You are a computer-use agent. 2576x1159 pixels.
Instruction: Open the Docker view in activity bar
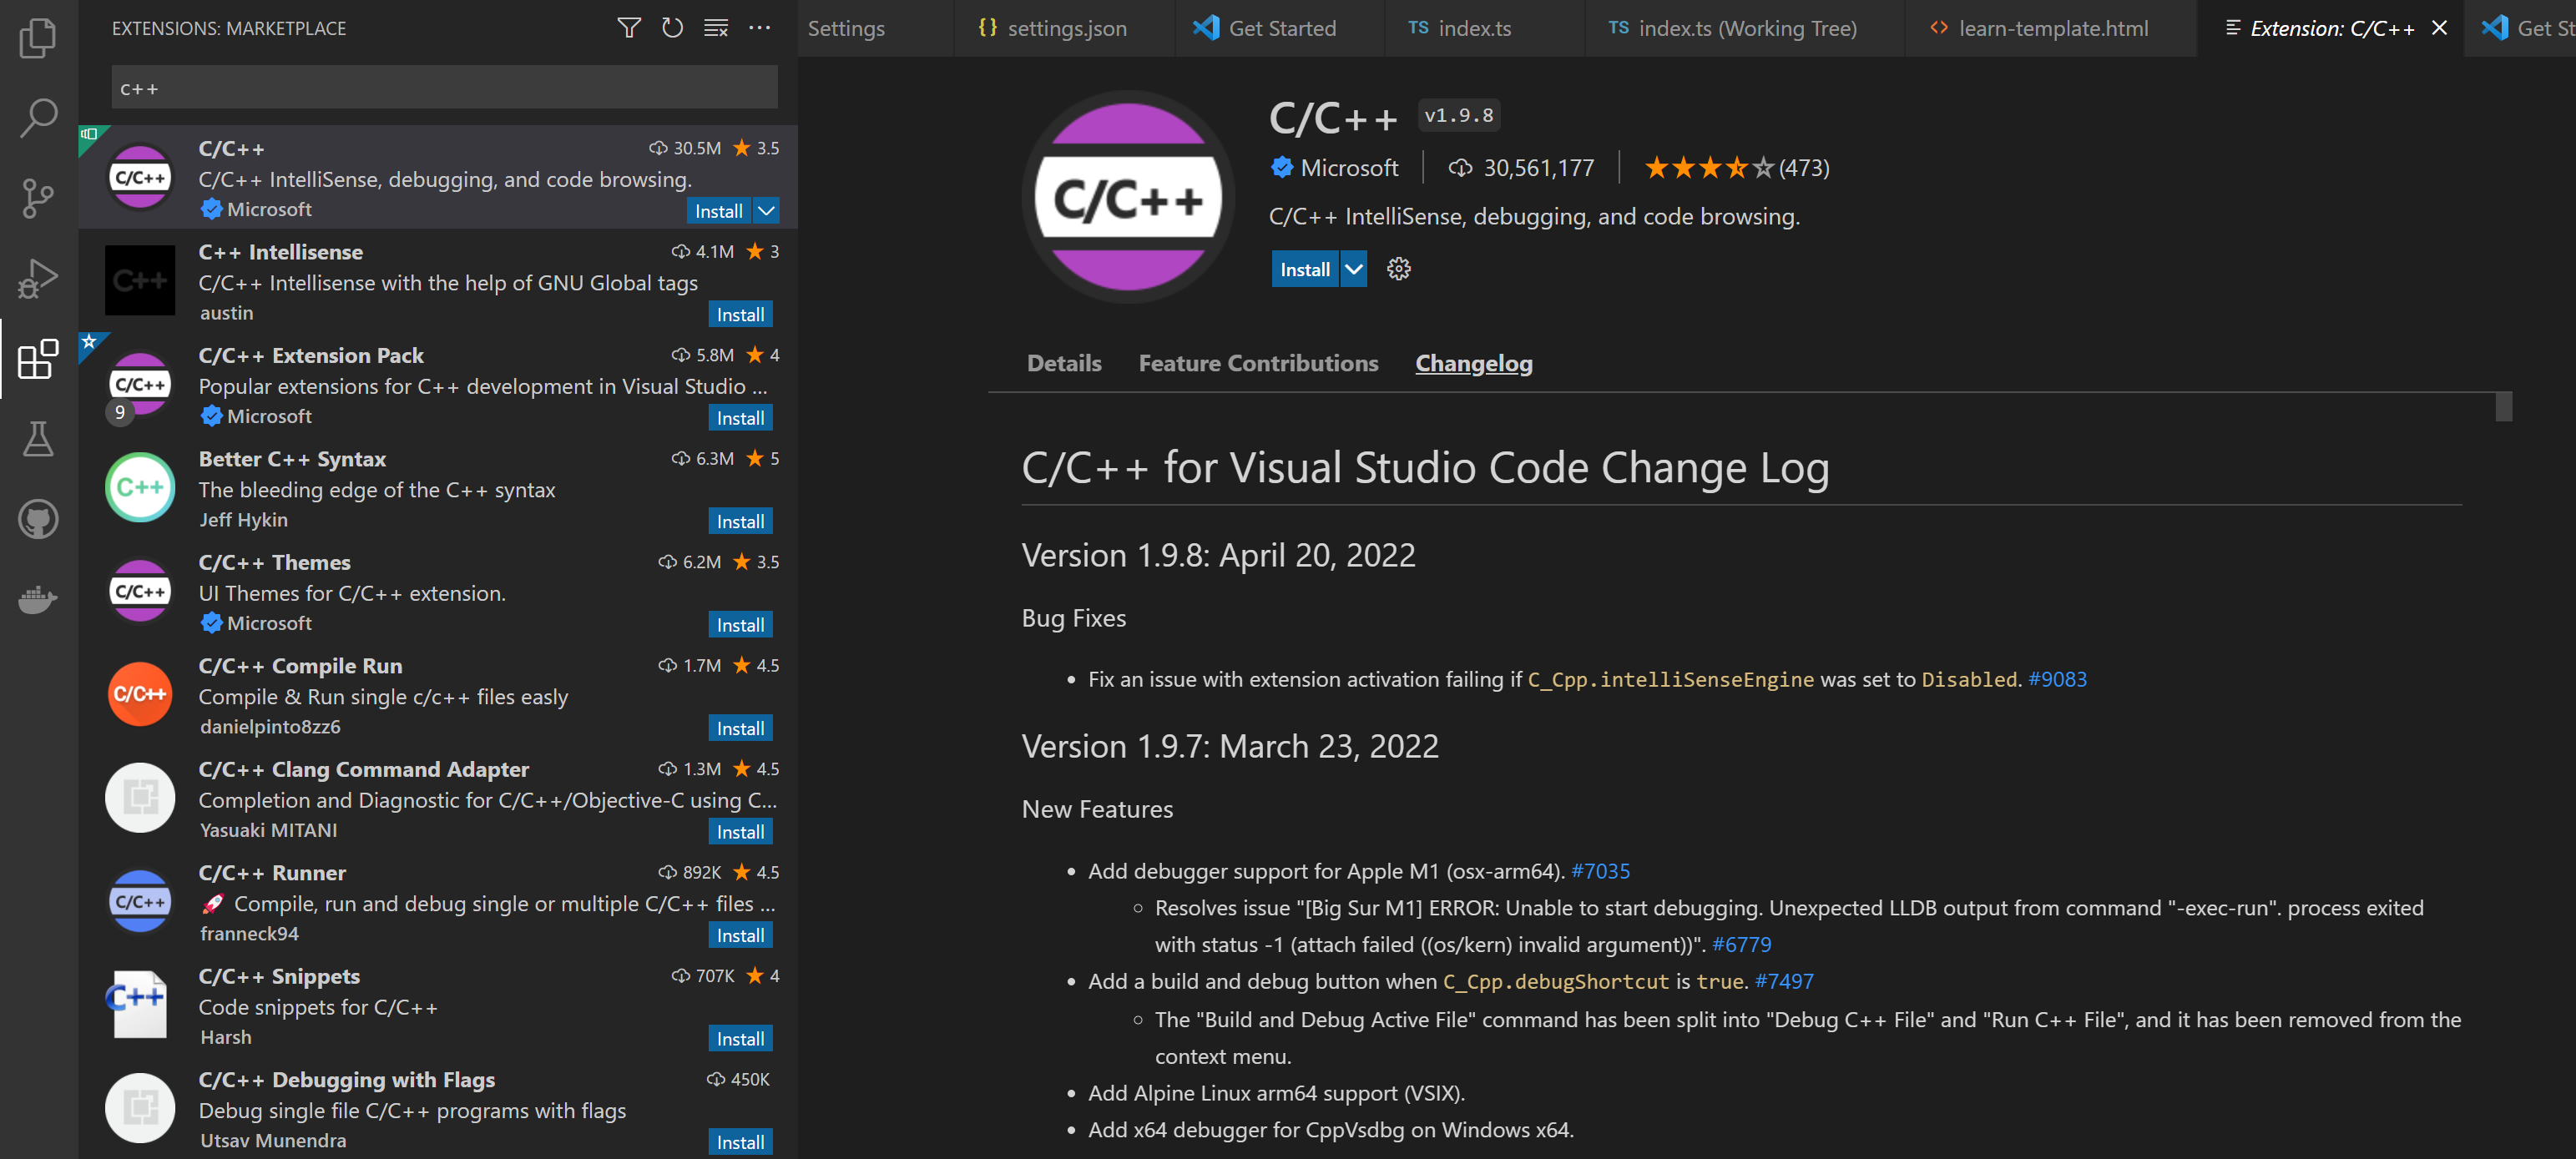point(38,599)
